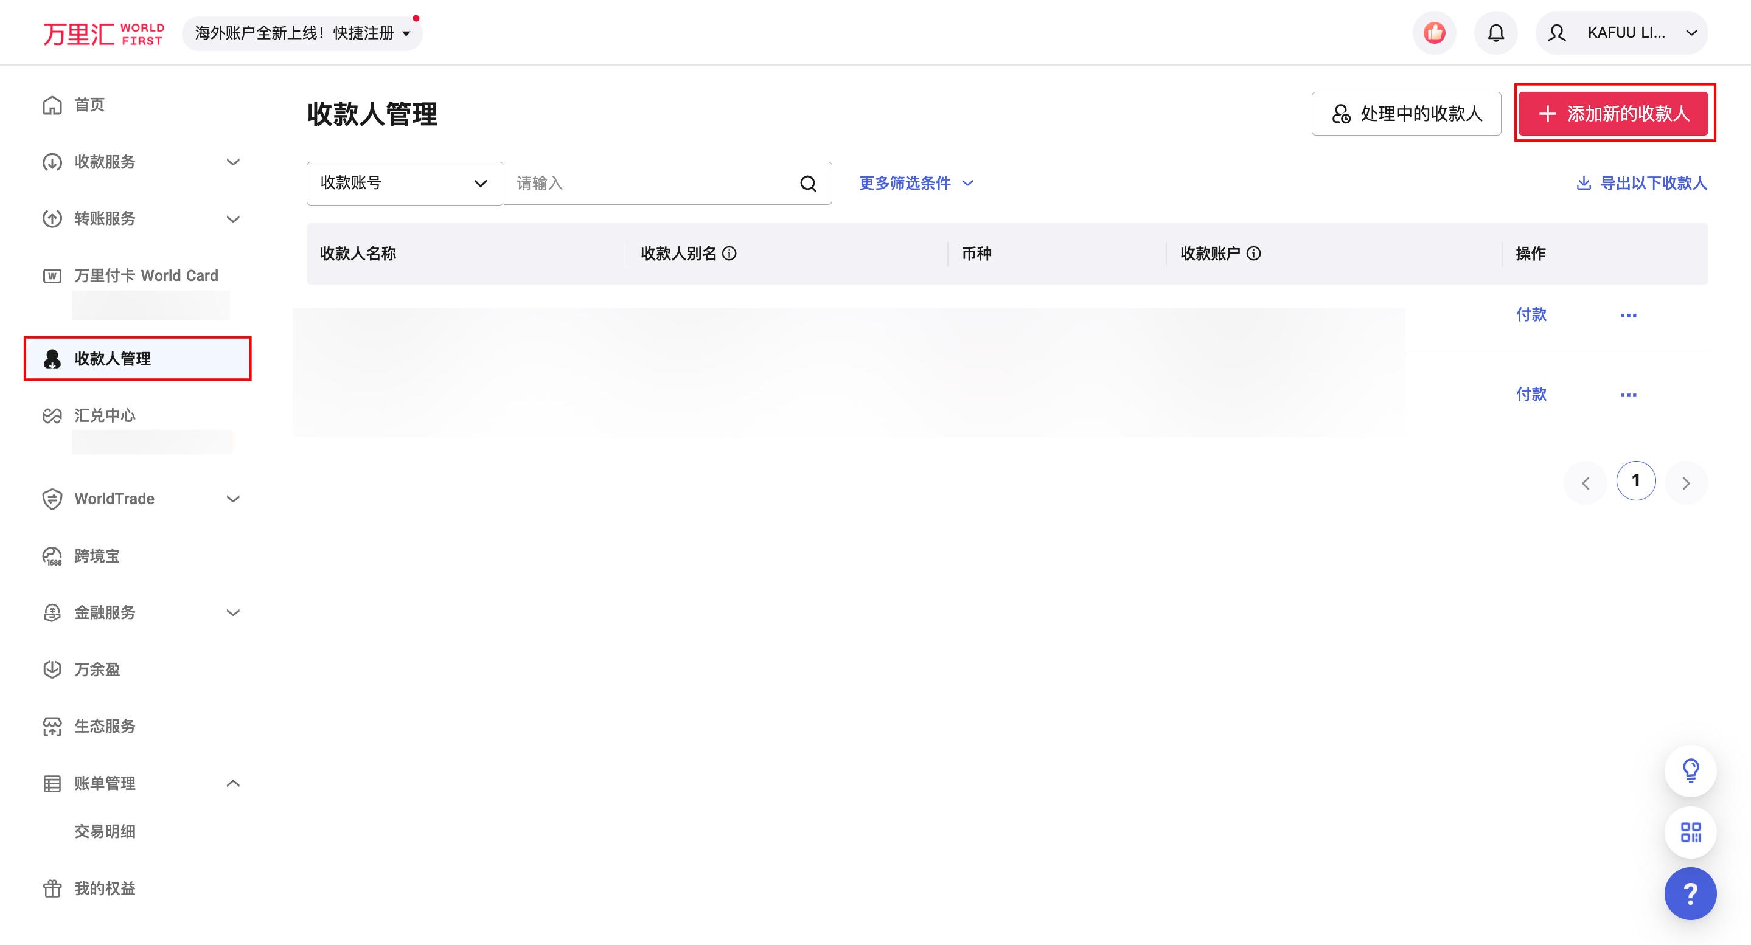Select the 跨境宝 sidebar icon
This screenshot has height=945, width=1751.
point(52,555)
